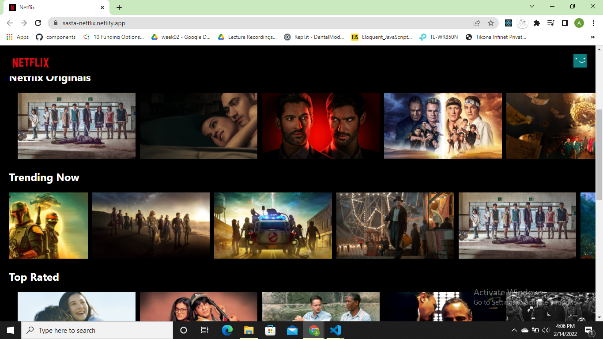This screenshot has height=339, width=603.
Task: Reload the page with refresh icon
Action: pos(38,23)
